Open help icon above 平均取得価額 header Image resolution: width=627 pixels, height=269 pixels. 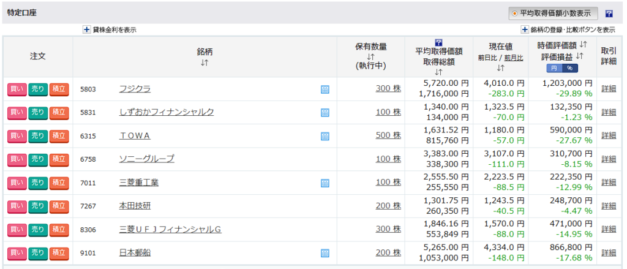coord(438,42)
